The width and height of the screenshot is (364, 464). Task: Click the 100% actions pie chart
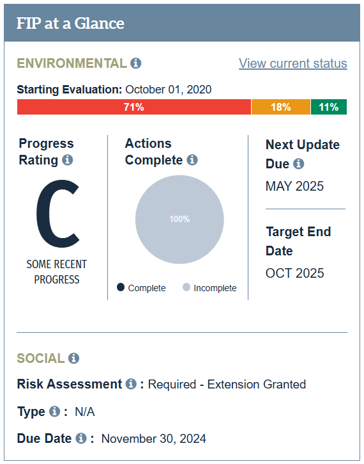pos(179,220)
